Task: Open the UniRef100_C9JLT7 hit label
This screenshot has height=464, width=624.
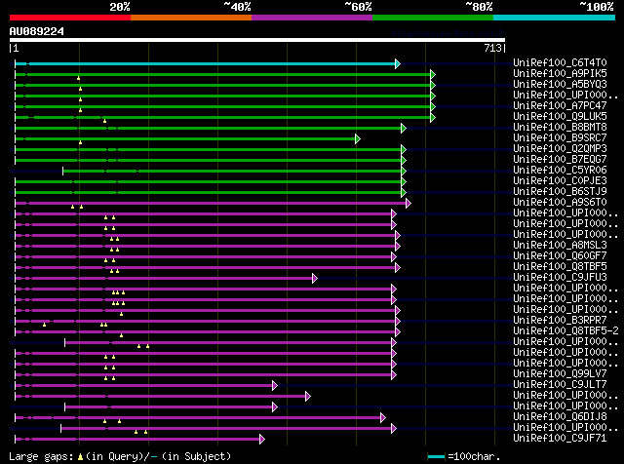Action: tap(560, 385)
